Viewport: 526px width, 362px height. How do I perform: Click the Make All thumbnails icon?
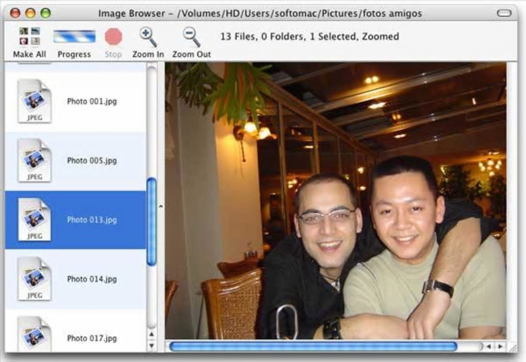pyautogui.click(x=29, y=36)
